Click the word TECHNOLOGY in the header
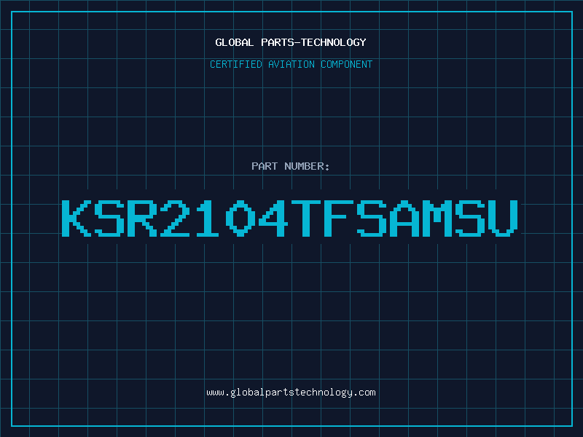 pos(334,42)
